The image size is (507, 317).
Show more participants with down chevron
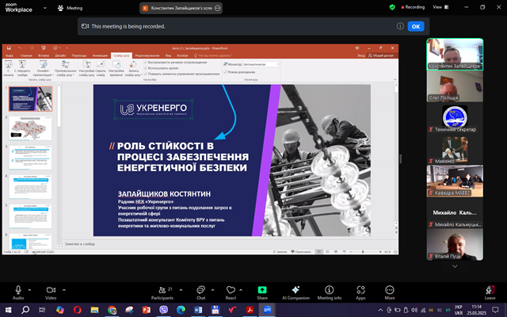[x=455, y=266]
